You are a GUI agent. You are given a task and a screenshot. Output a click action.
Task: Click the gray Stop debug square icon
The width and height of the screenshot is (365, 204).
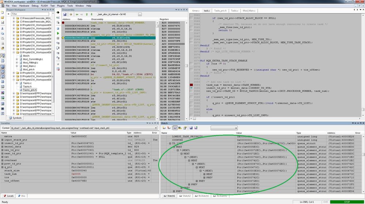coord(58,38)
